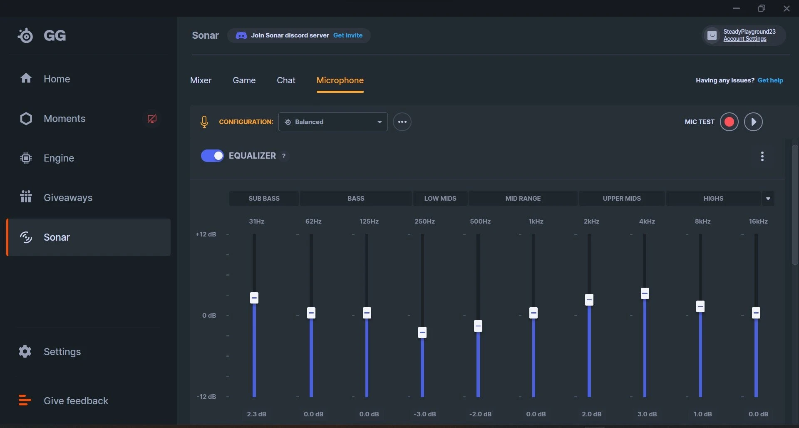799x428 pixels.
Task: Open configuration three-dots options button
Action: 402,122
